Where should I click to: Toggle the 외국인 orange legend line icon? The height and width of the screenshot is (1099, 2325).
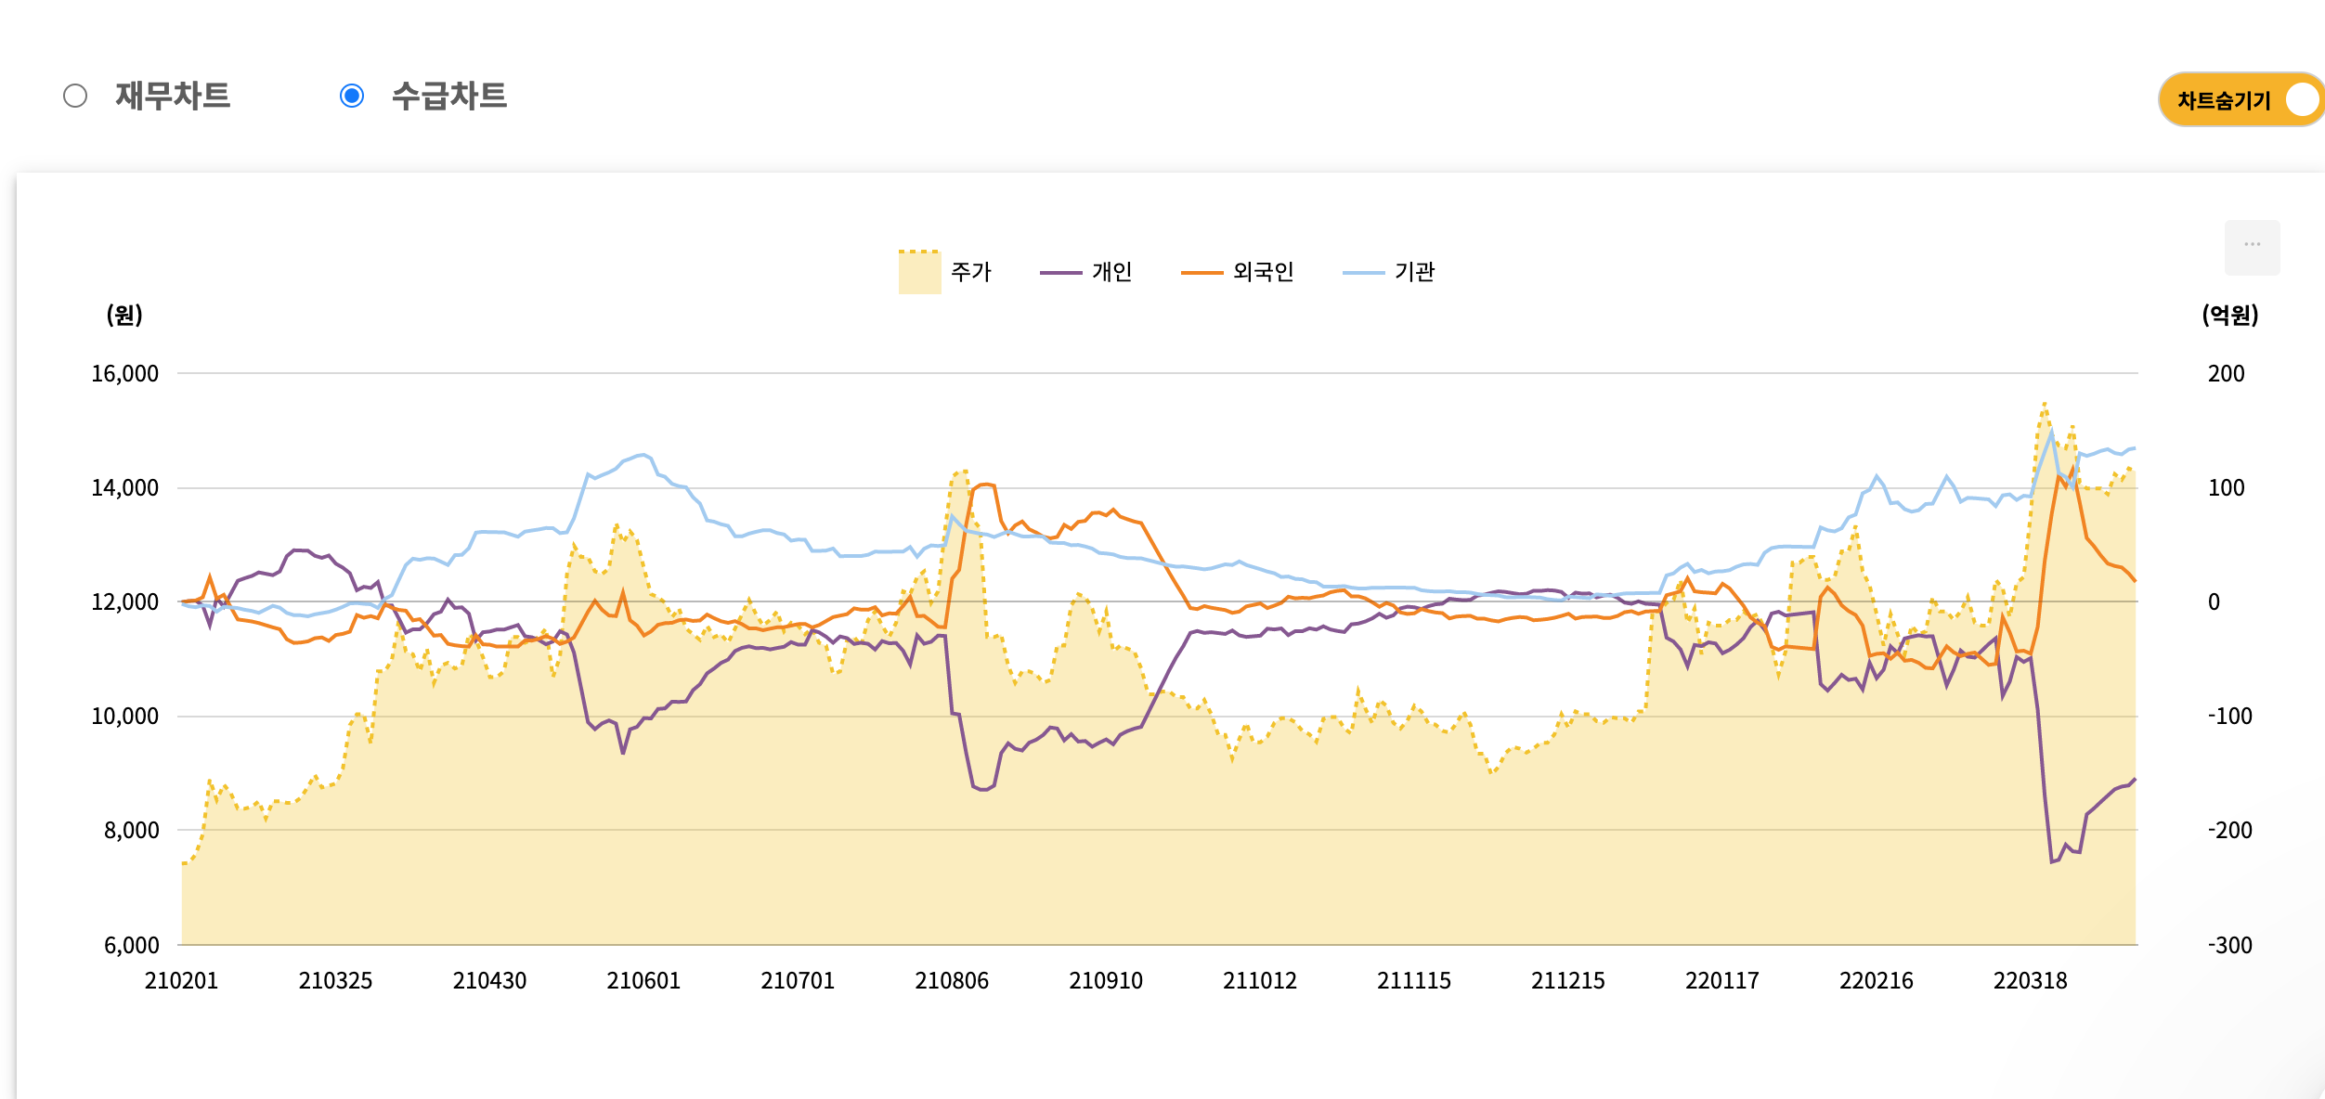click(x=1201, y=272)
